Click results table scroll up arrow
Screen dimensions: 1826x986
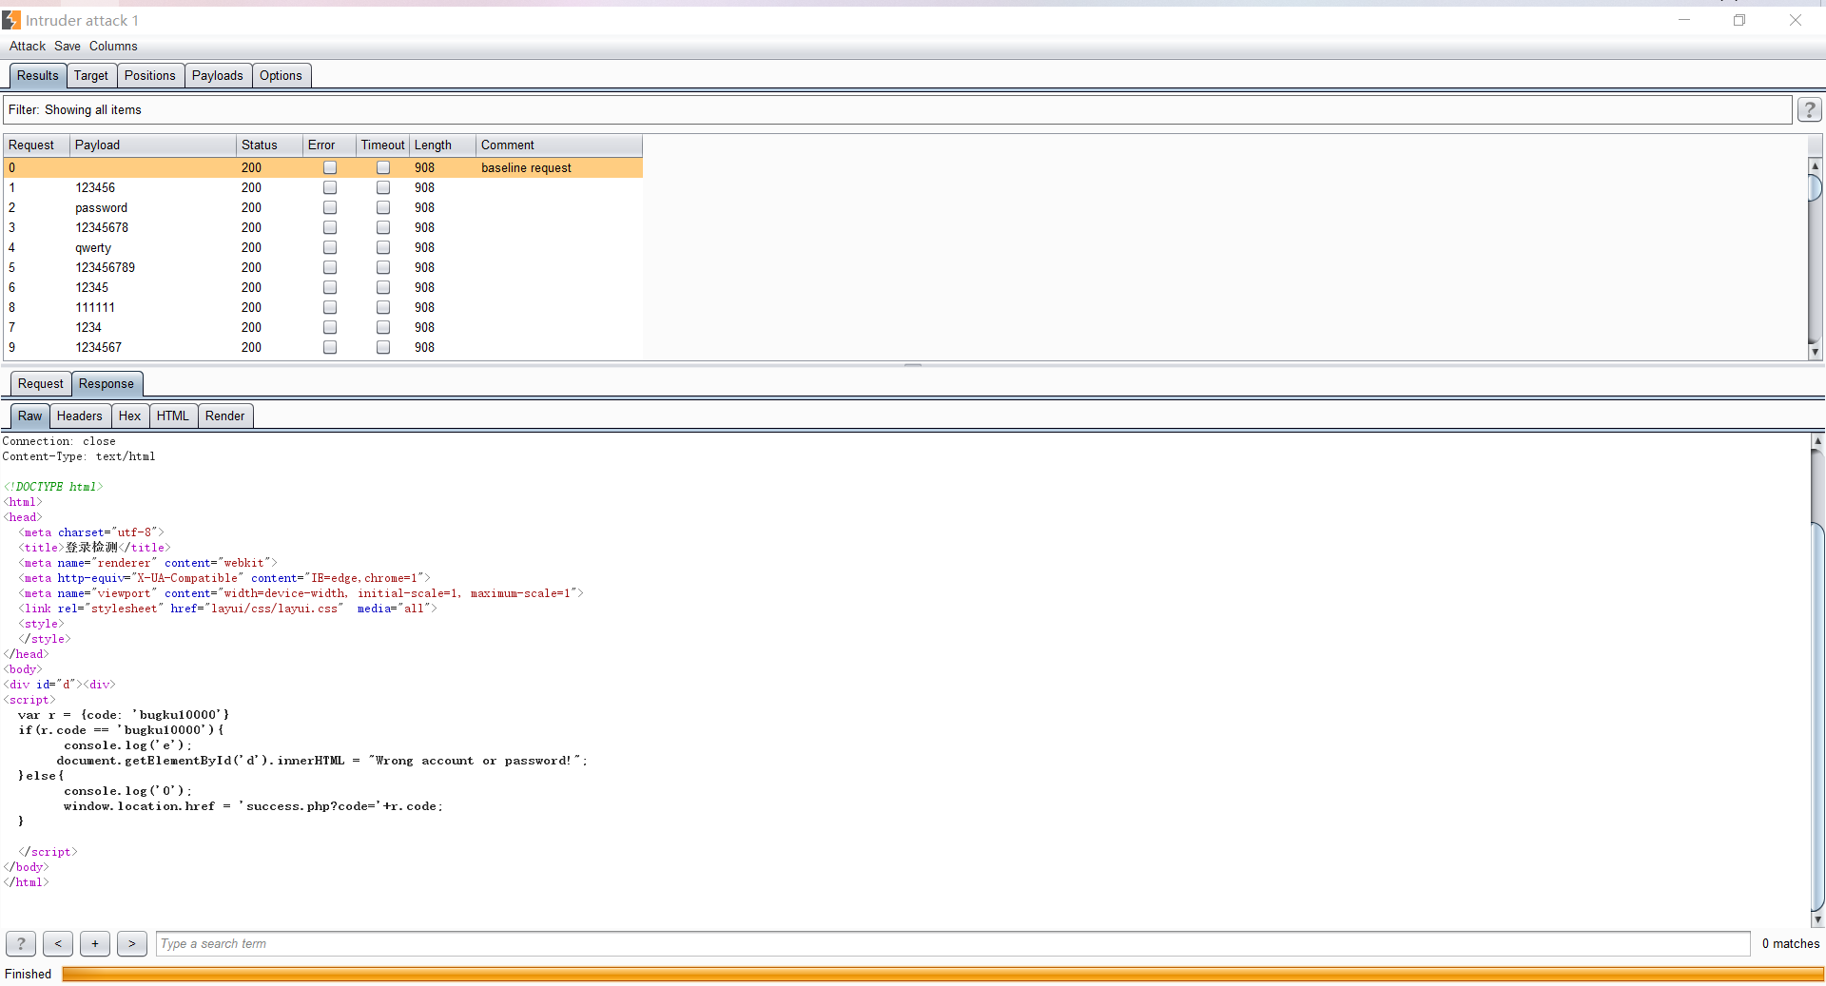click(x=1815, y=165)
